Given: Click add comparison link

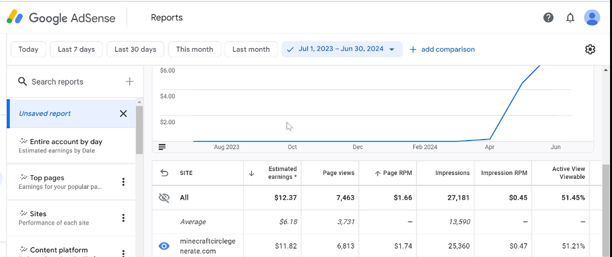Looking at the screenshot, I should click(x=442, y=49).
